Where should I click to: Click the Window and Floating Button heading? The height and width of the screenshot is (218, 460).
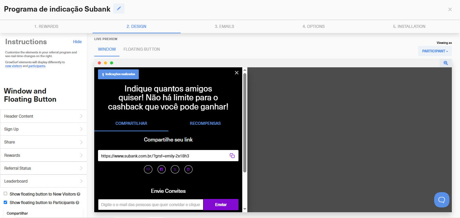click(x=30, y=95)
